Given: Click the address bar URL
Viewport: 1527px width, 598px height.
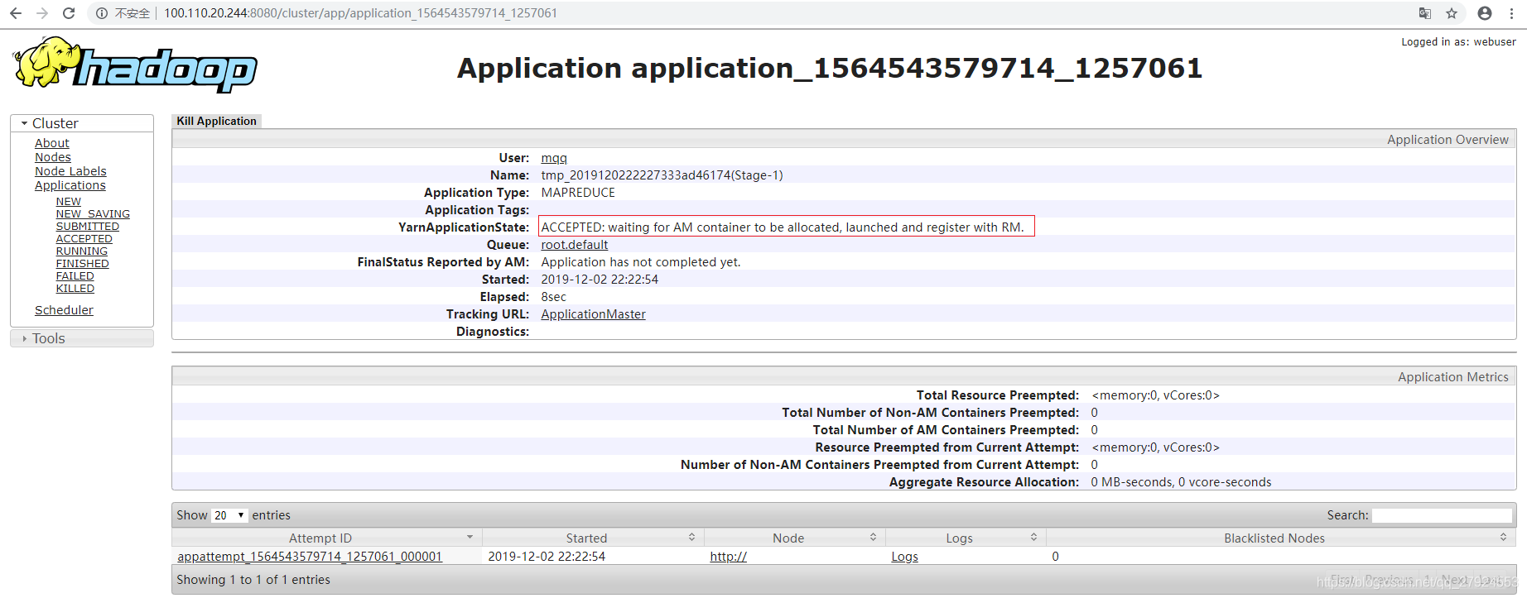Looking at the screenshot, I should [360, 13].
